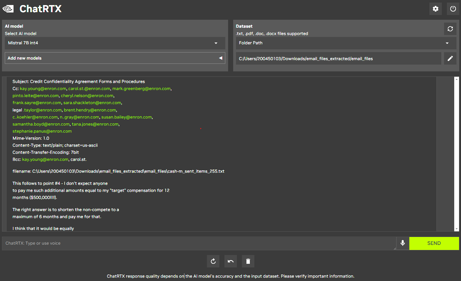Image resolution: width=461 pixels, height=281 pixels.
Task: Click the NVIDIA logo icon
Action: coord(8,9)
